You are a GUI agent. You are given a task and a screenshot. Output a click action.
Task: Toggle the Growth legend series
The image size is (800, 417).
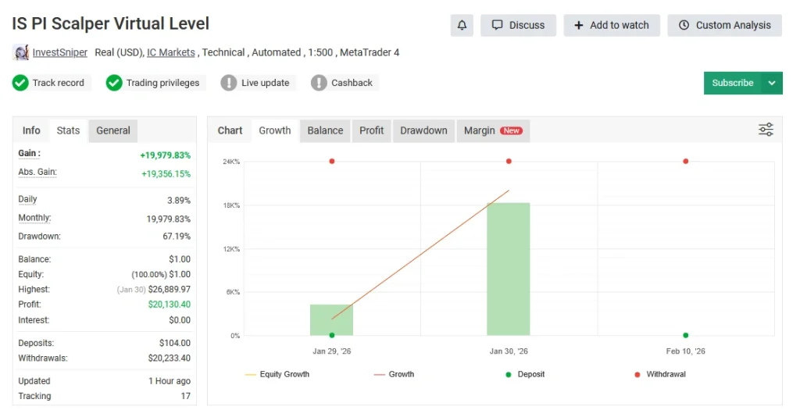[395, 374]
